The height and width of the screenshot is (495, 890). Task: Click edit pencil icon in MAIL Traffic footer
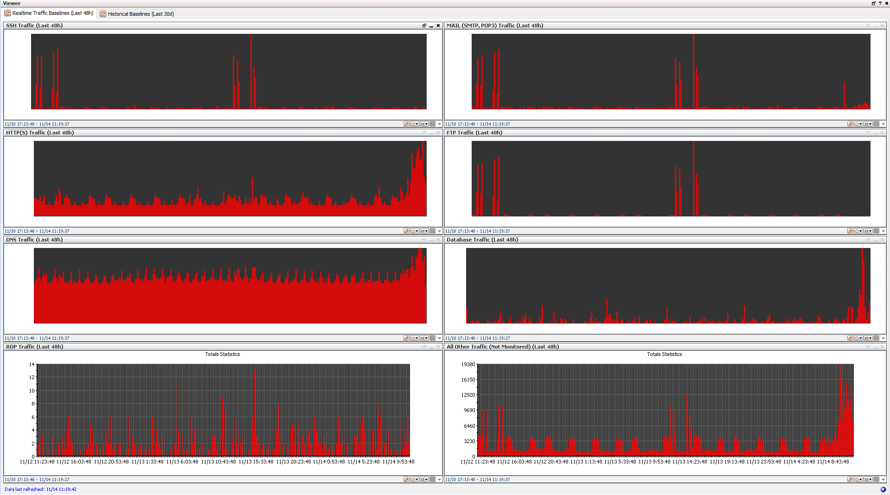coord(850,124)
